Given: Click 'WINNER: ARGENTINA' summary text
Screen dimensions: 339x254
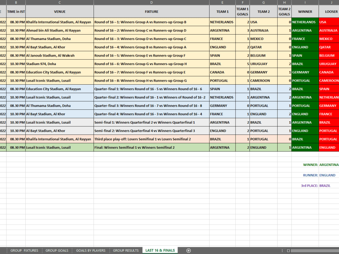Looking at the screenshot, I should (x=321, y=165).
